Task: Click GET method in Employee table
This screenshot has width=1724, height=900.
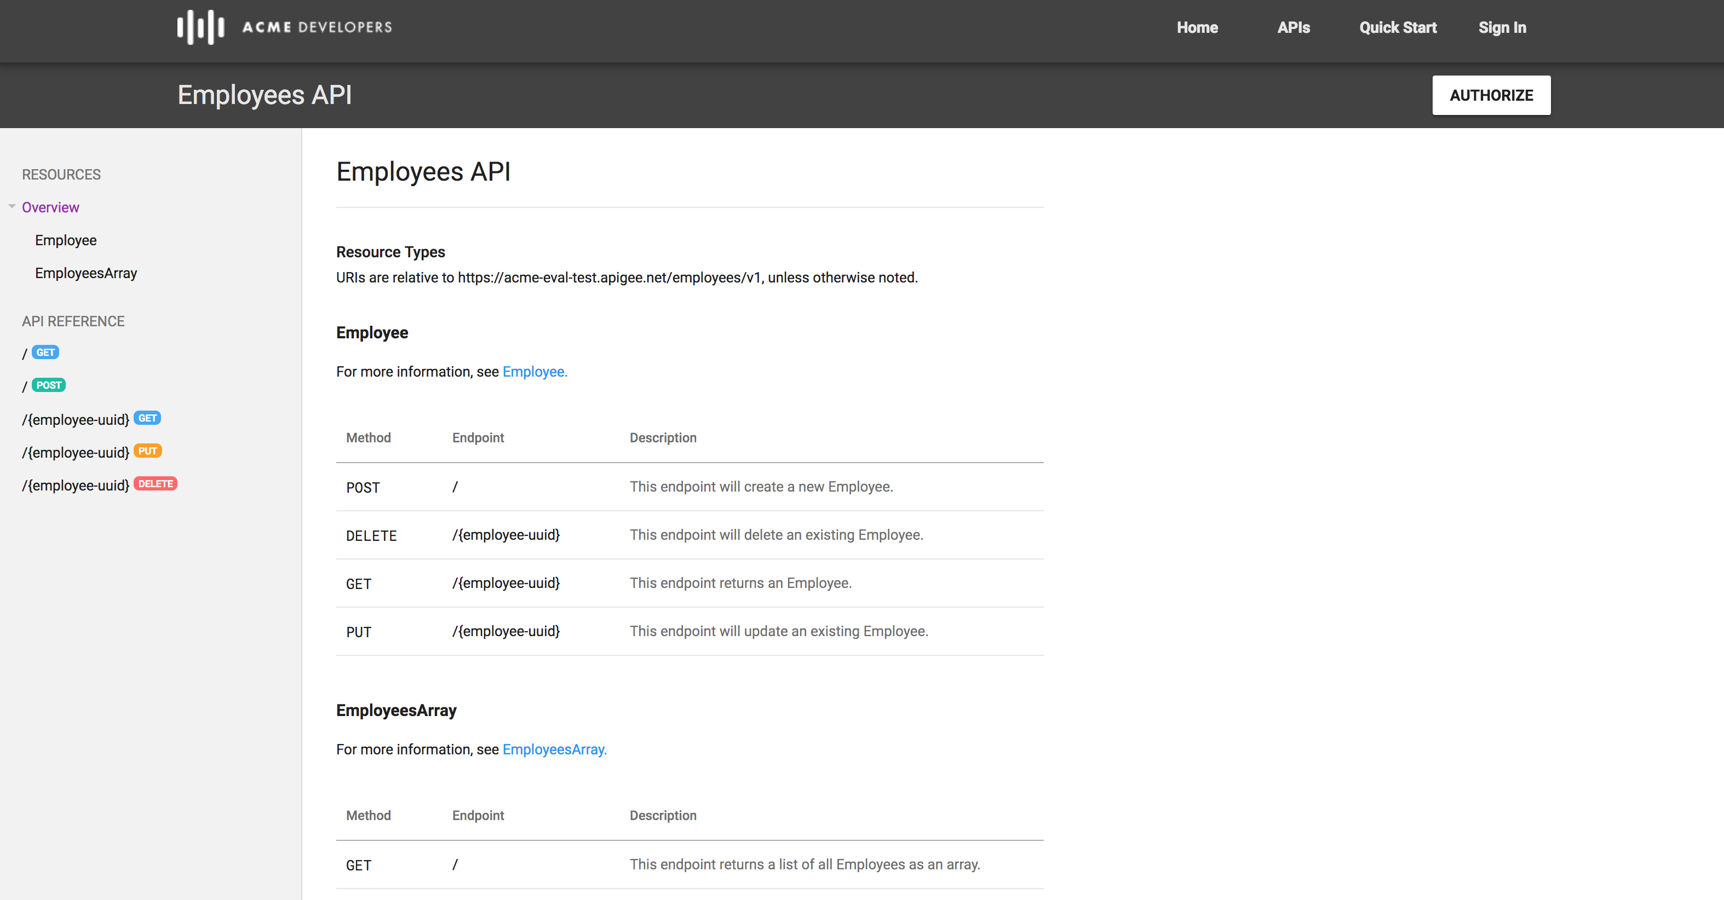Action: (359, 584)
